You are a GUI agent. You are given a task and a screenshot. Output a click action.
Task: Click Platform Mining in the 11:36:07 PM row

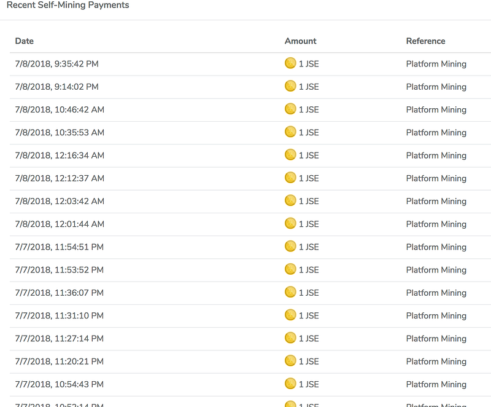pyautogui.click(x=436, y=293)
